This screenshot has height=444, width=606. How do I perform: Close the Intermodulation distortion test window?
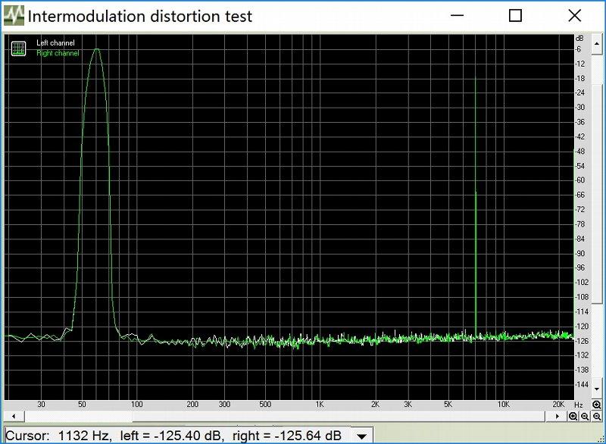573,15
